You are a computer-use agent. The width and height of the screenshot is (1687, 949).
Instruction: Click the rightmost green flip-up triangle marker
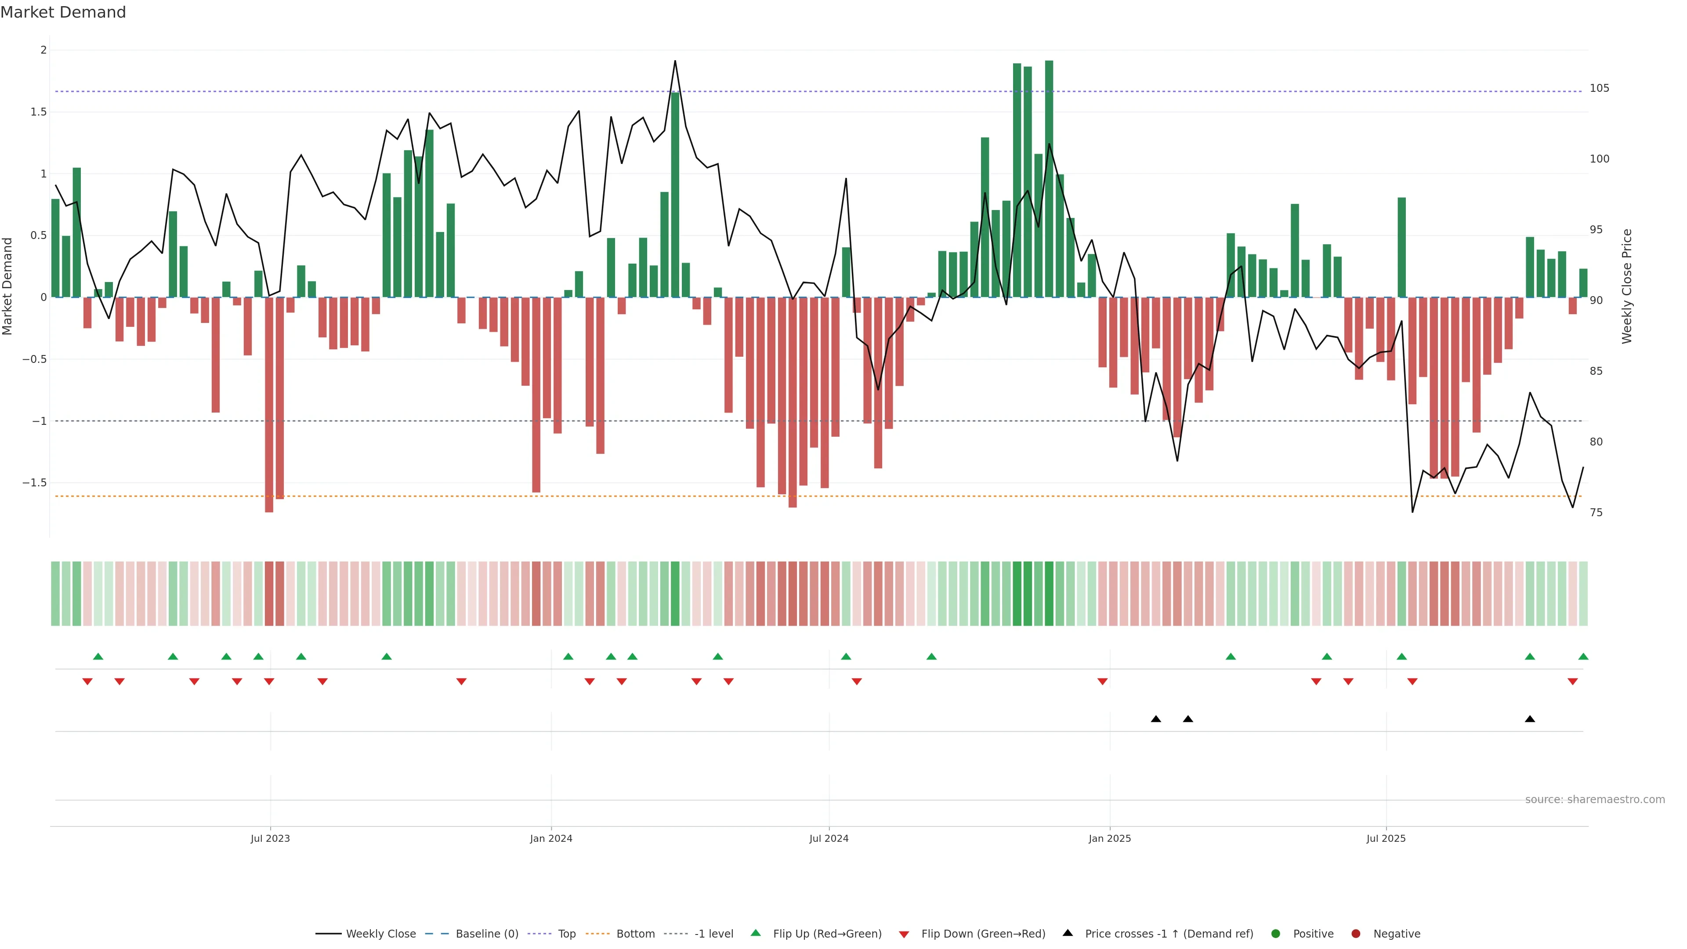tap(1583, 656)
